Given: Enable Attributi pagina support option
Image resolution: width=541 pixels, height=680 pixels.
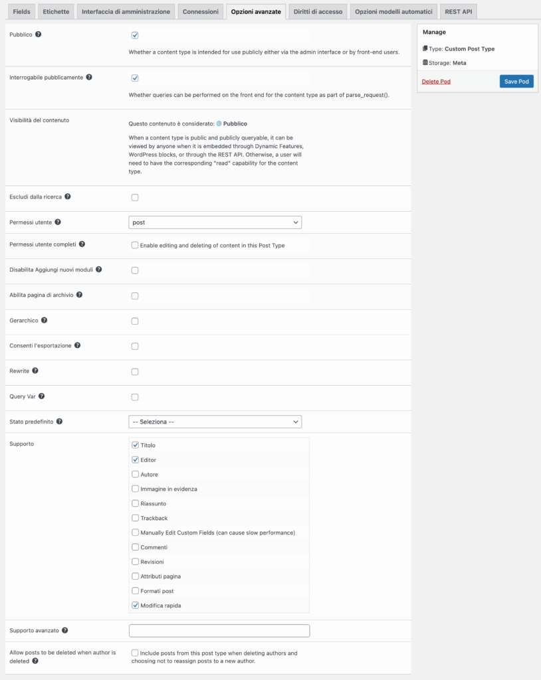Looking at the screenshot, I should (136, 576).
